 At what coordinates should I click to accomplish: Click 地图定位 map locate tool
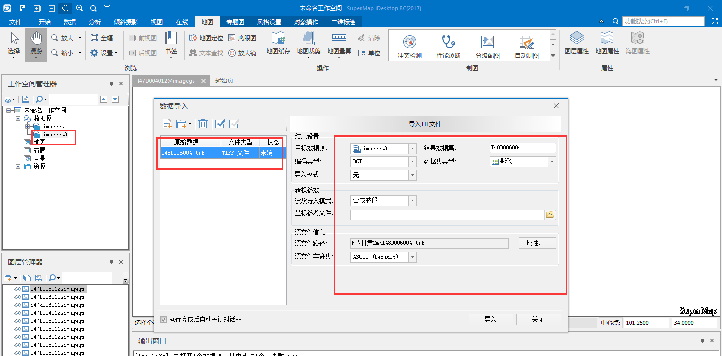[206, 38]
